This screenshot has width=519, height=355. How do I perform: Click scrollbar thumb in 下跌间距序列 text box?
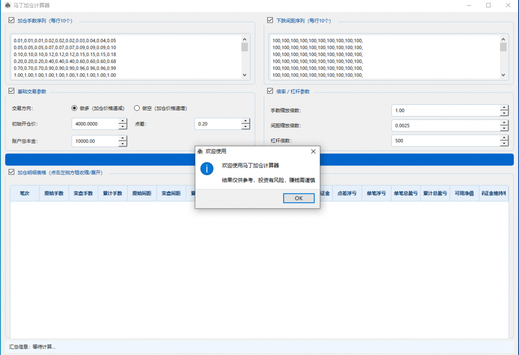click(503, 47)
